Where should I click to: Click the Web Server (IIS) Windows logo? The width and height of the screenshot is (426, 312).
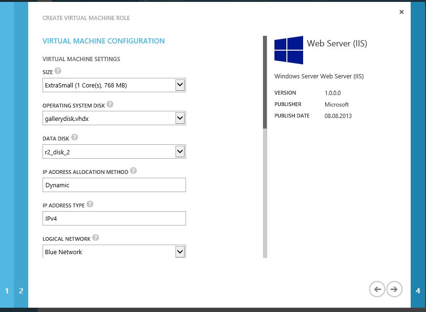coord(288,49)
